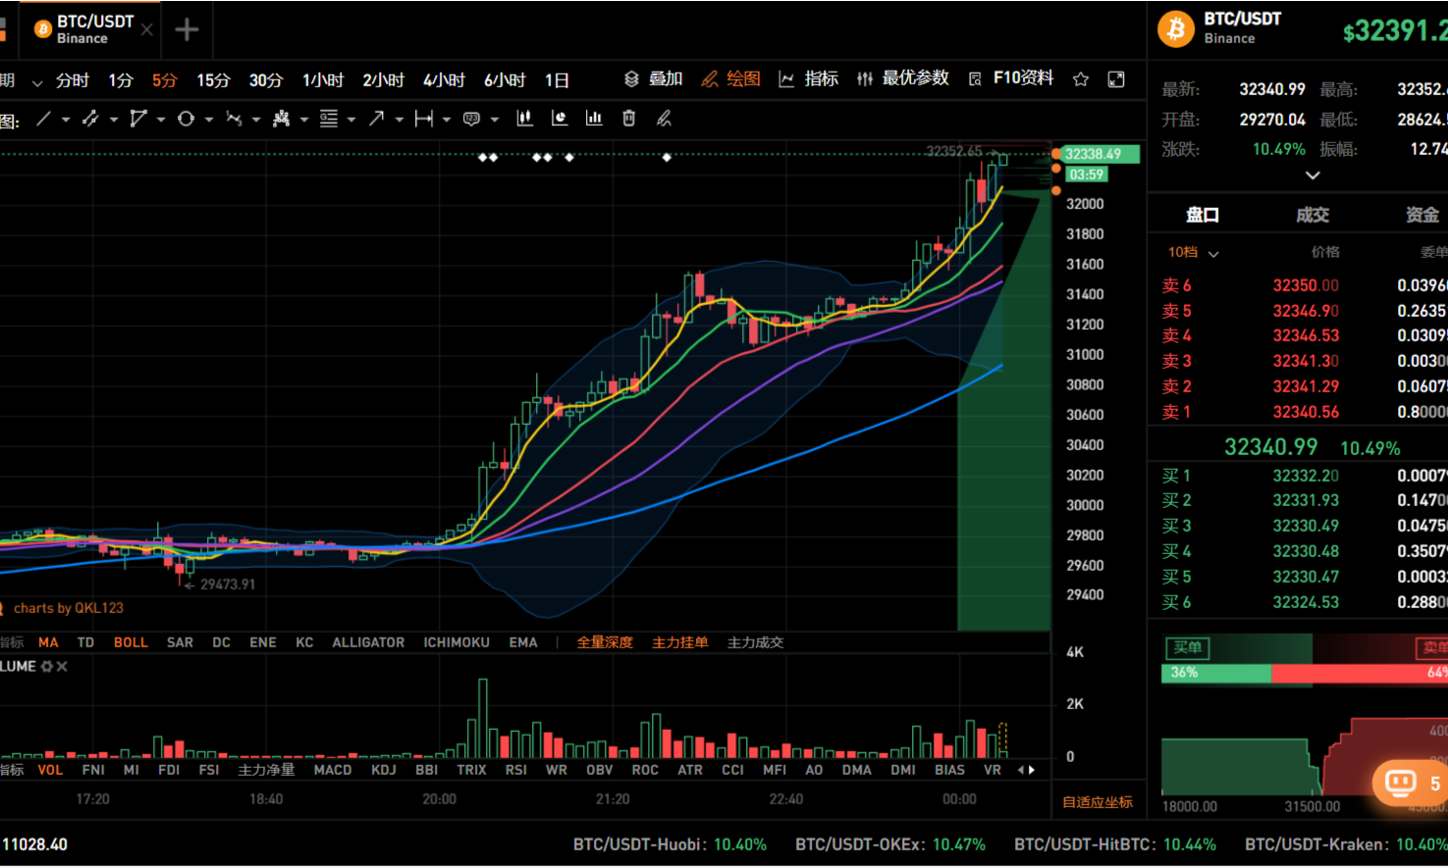Open the fullscreen chart icon
The width and height of the screenshot is (1448, 868).
tap(1116, 79)
